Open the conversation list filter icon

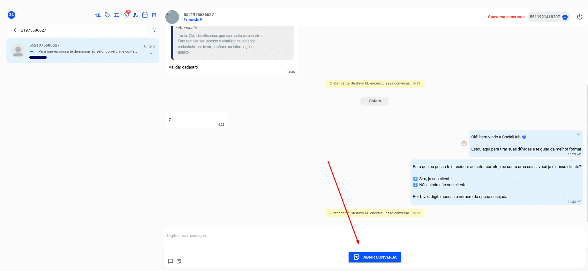pyautogui.click(x=154, y=30)
